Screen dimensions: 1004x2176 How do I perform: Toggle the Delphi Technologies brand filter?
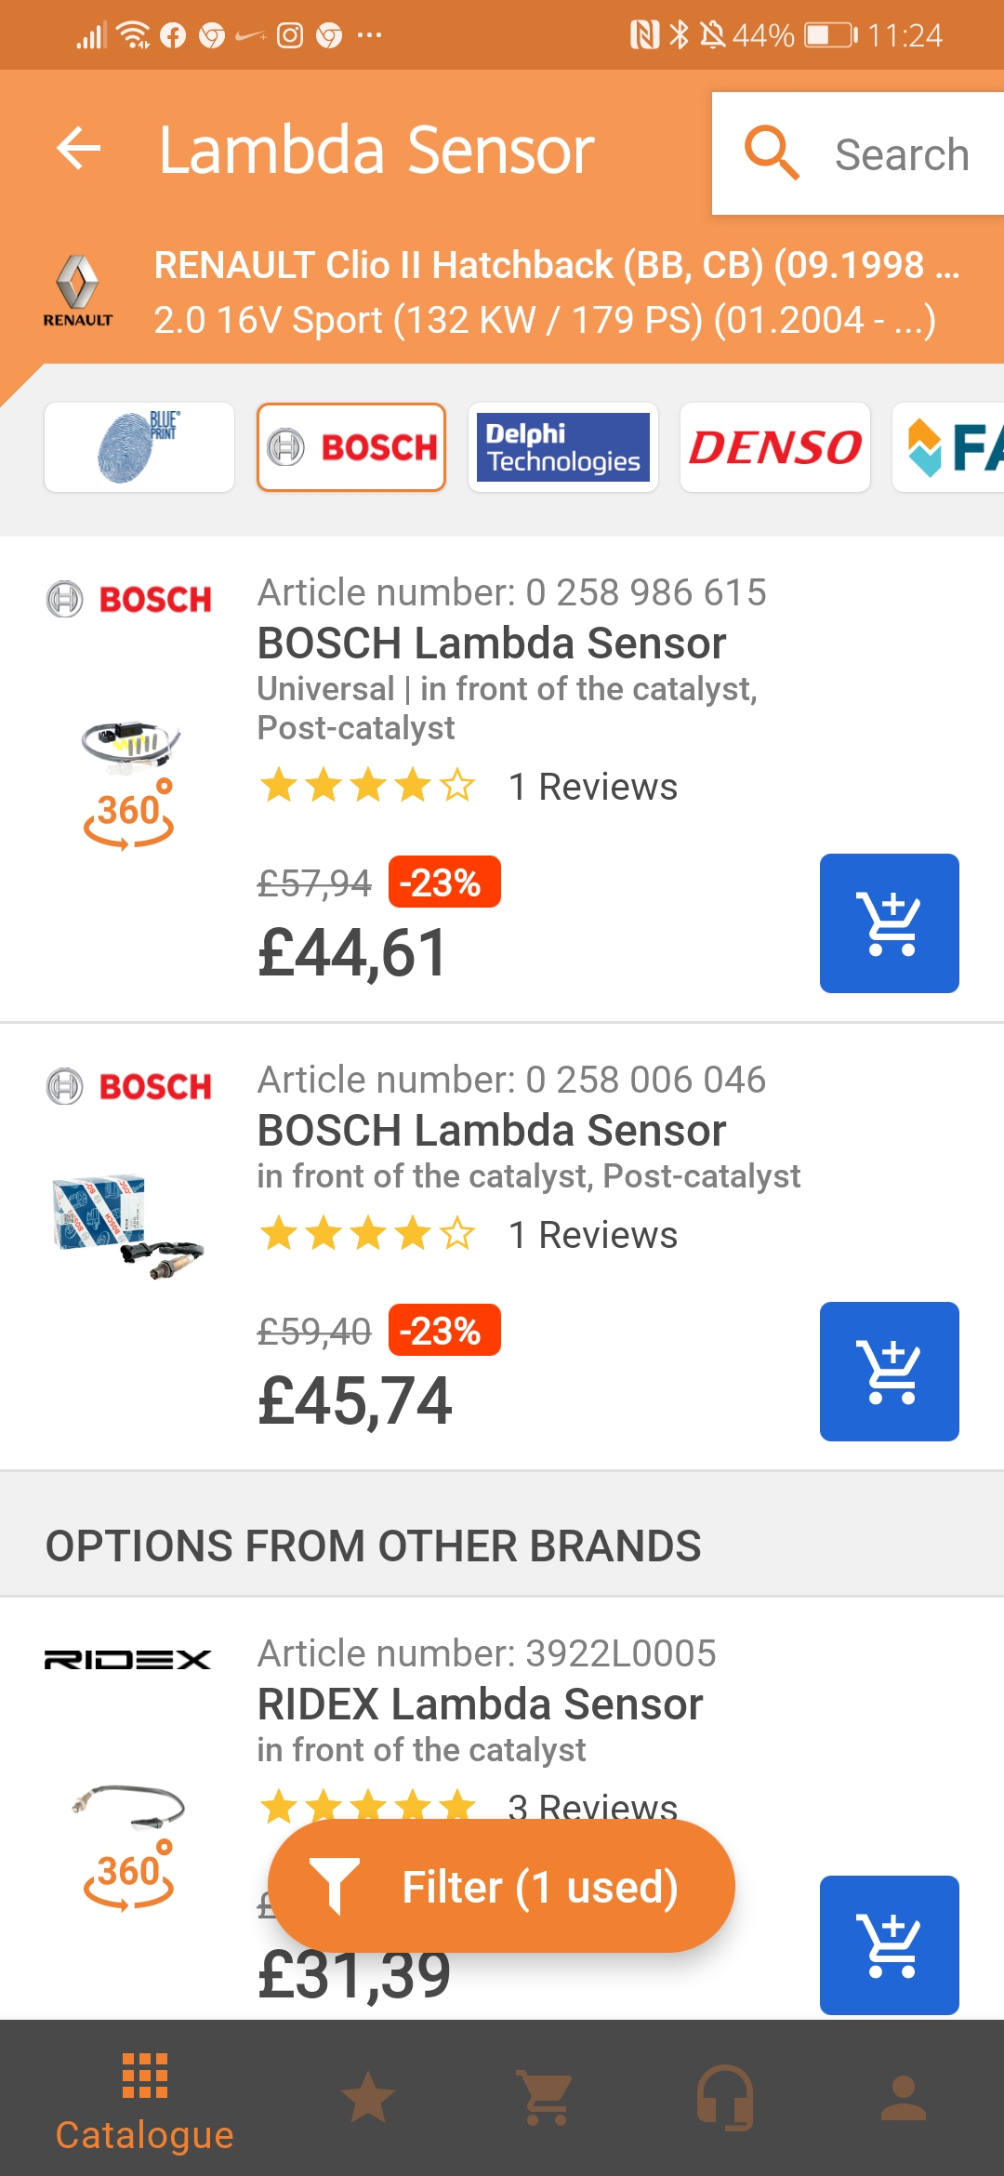tap(563, 447)
